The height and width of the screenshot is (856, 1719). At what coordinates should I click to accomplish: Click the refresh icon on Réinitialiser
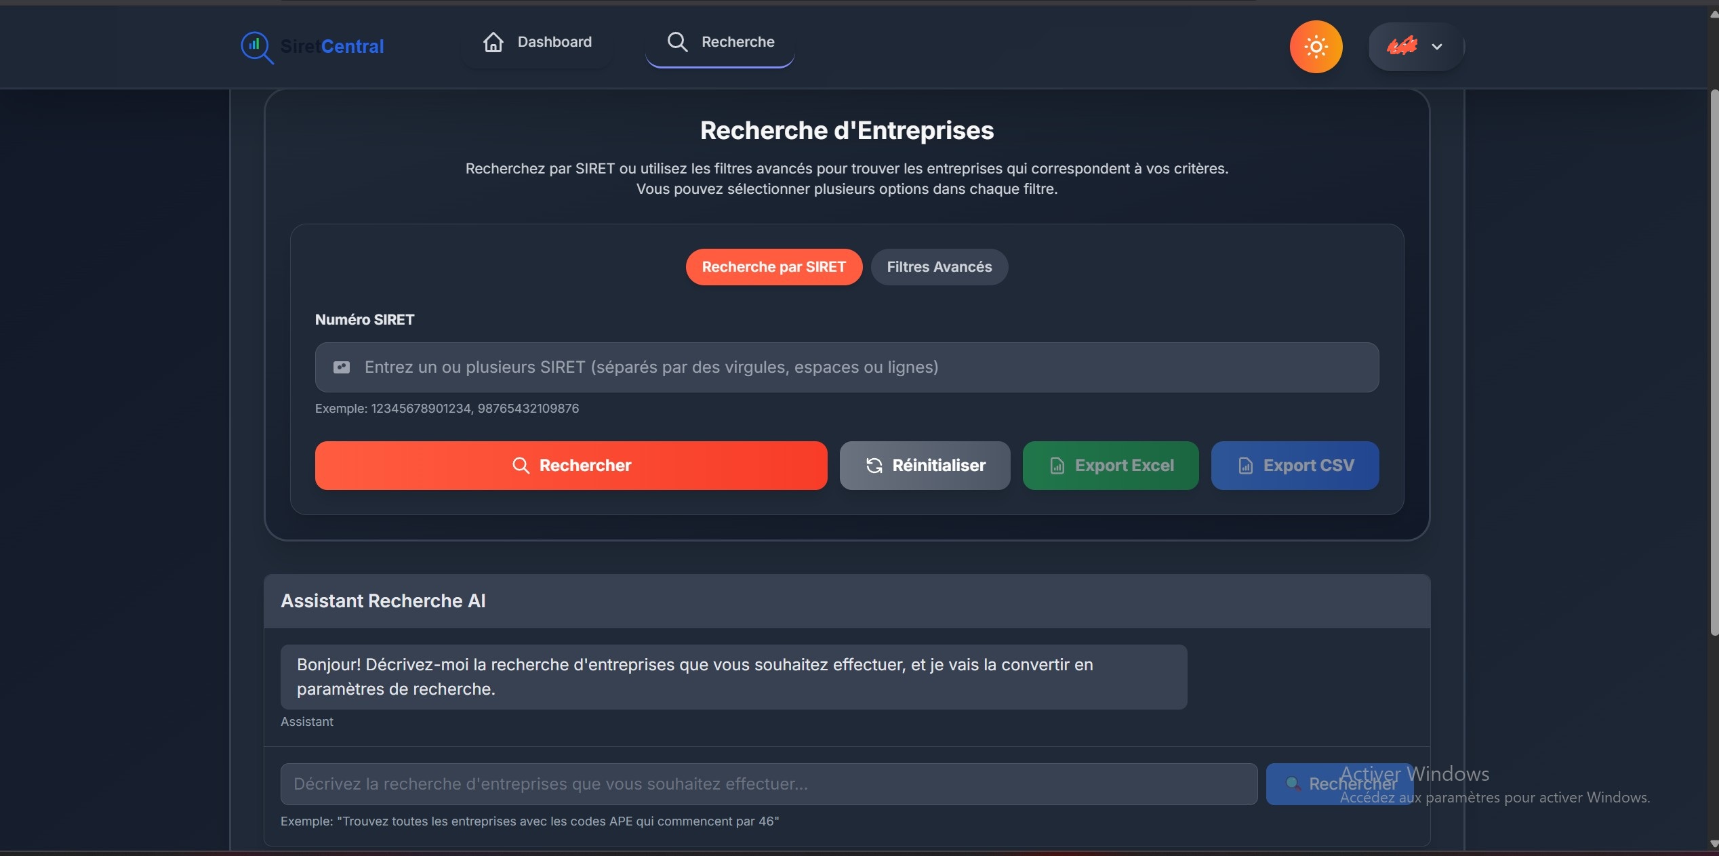874,466
